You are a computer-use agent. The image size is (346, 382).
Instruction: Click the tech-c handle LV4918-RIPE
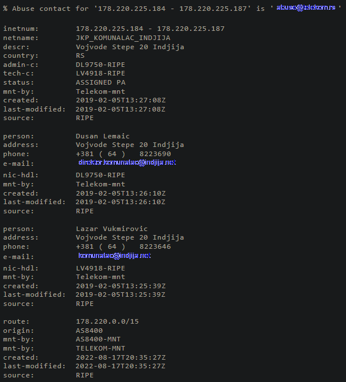point(100,73)
